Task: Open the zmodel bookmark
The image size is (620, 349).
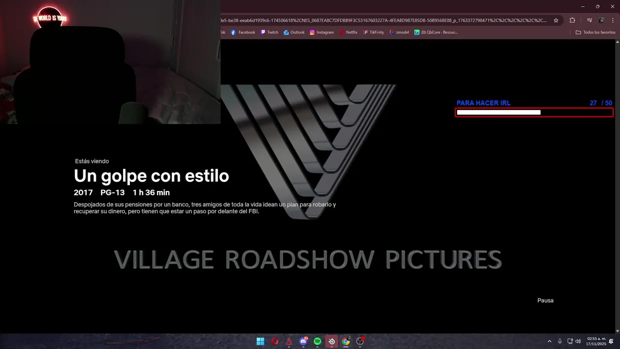Action: (399, 32)
